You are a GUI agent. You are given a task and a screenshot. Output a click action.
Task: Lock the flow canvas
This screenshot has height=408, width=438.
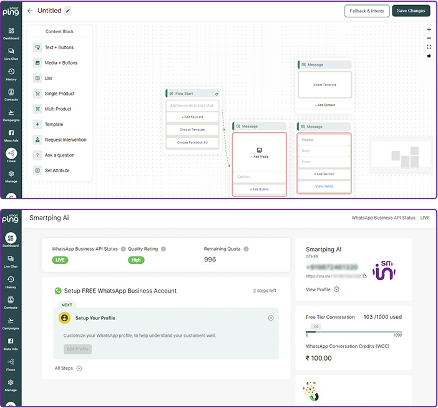[x=429, y=56]
